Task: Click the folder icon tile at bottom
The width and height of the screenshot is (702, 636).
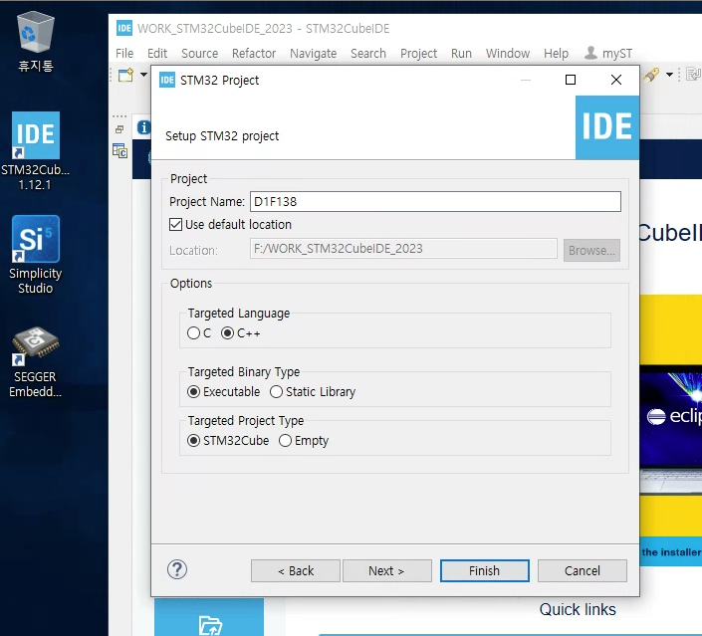Action: click(209, 618)
